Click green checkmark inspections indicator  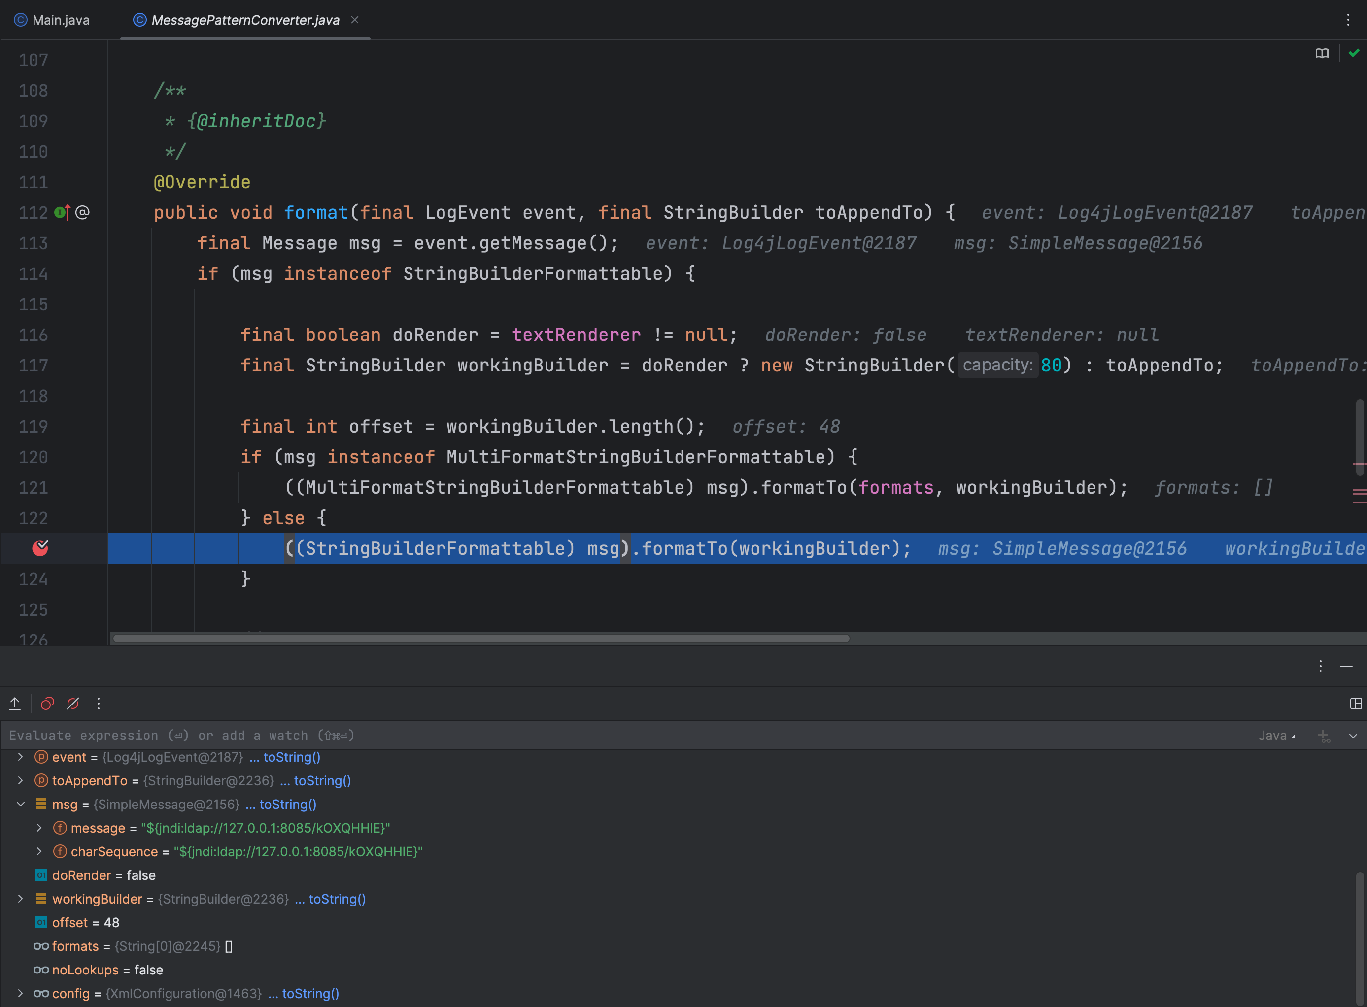[1354, 53]
